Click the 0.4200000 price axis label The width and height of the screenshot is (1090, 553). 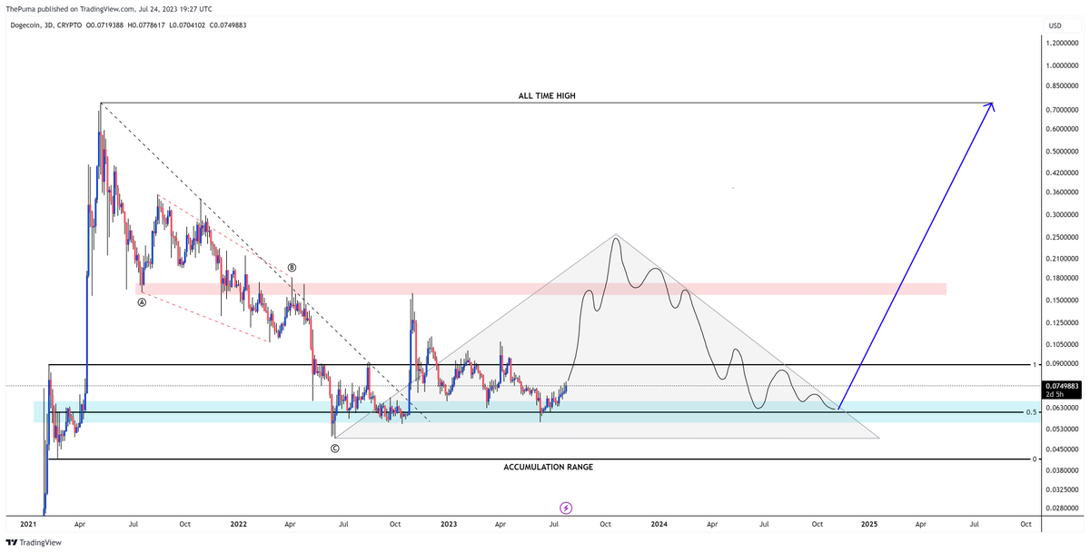(1063, 173)
